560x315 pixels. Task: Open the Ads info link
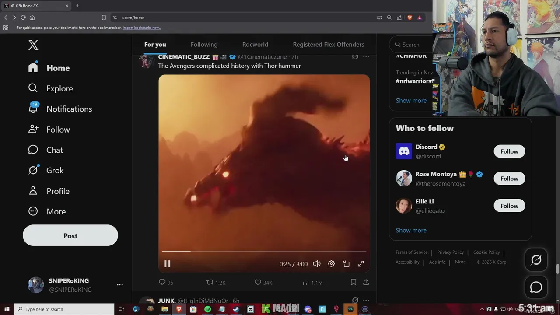(437, 262)
